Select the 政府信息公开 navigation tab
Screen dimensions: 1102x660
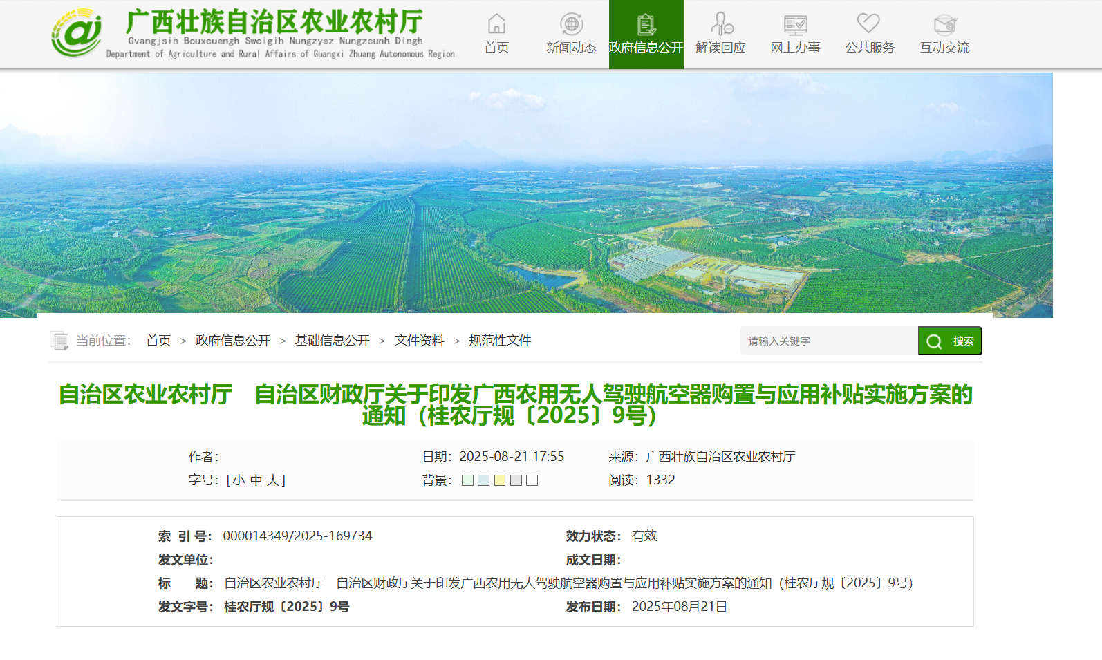point(646,35)
